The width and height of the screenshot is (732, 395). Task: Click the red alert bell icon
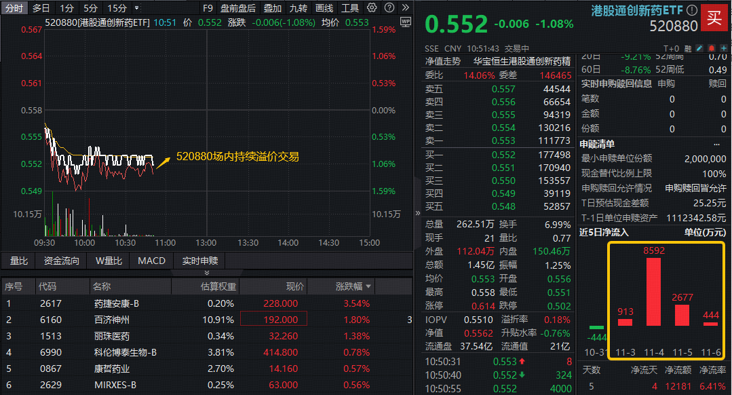click(712, 49)
